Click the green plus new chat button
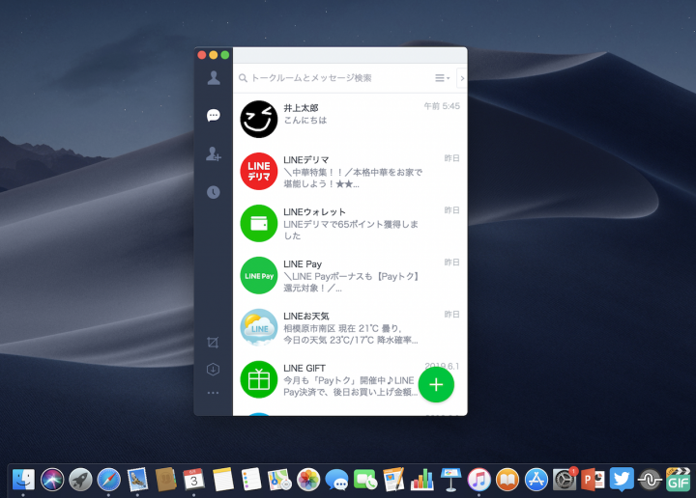This screenshot has height=498, width=696. pyautogui.click(x=436, y=384)
